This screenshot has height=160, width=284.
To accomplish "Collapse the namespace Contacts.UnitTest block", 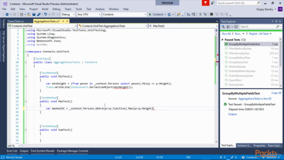I will pos(26,52).
